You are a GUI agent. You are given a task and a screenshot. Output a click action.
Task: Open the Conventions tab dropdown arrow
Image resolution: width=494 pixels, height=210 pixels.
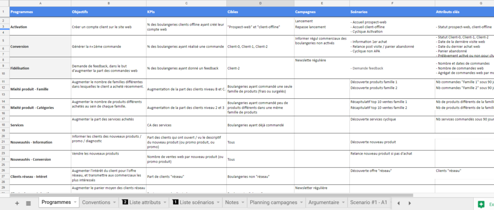[x=114, y=203]
